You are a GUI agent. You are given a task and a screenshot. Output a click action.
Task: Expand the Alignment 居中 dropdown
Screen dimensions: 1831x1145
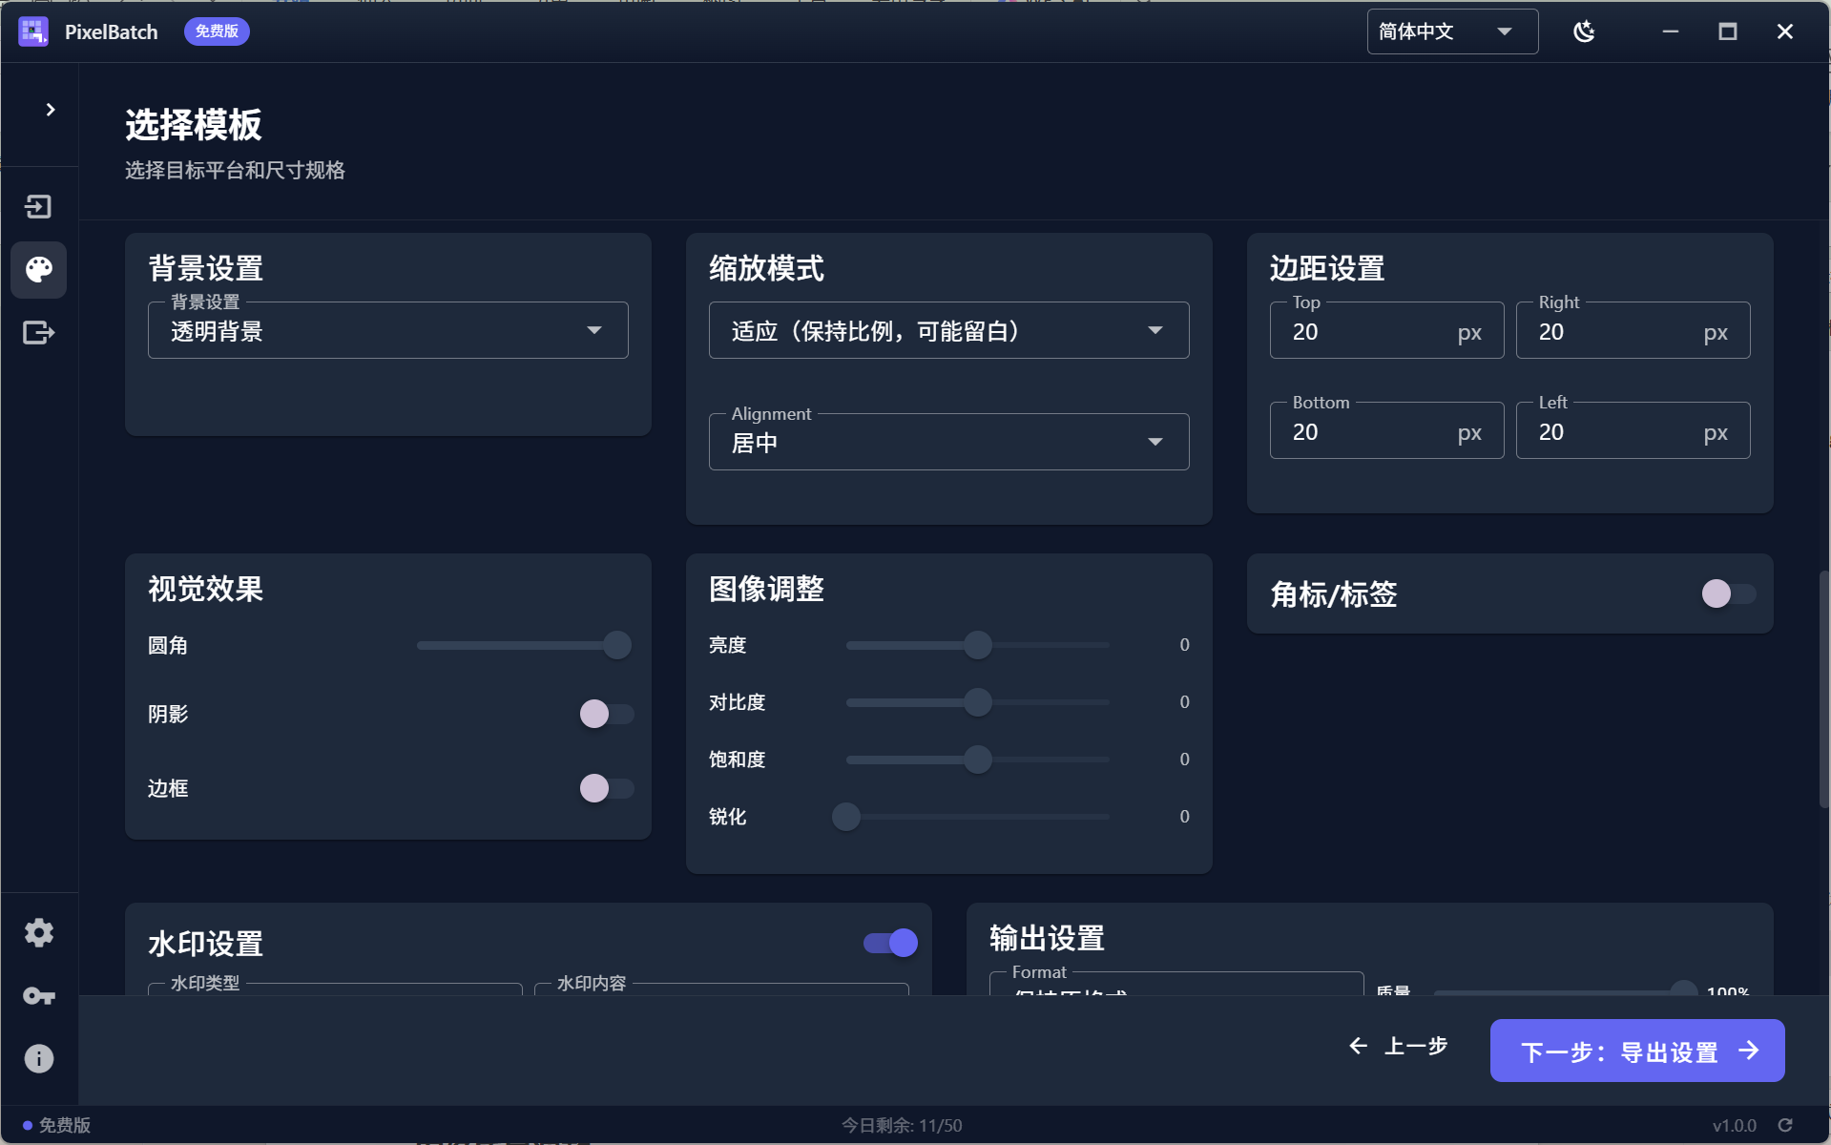[x=948, y=443]
